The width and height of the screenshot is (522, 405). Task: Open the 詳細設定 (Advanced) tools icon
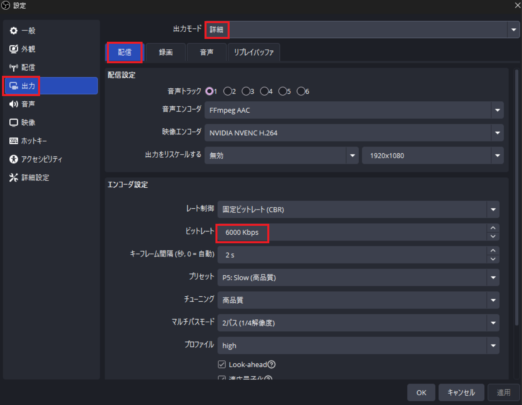coord(14,178)
